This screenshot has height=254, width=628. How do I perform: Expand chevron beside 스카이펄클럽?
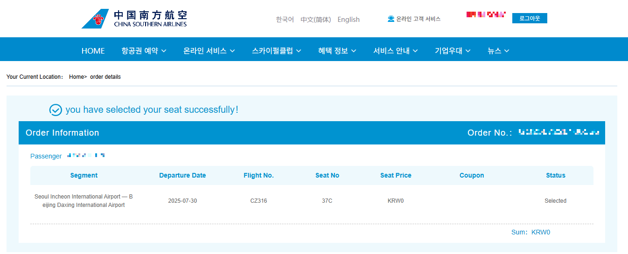tap(299, 51)
